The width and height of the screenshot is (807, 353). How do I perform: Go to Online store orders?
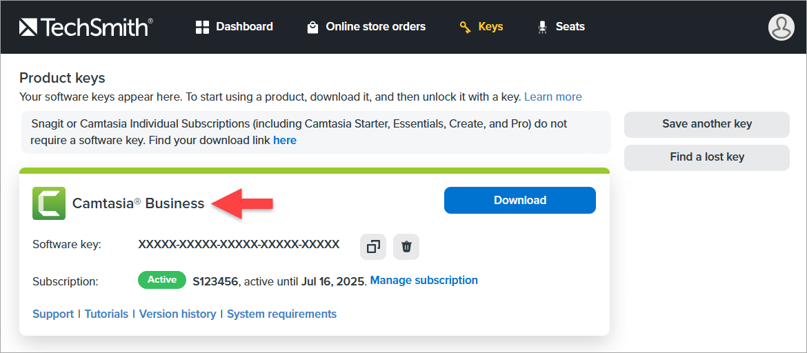[x=366, y=27]
